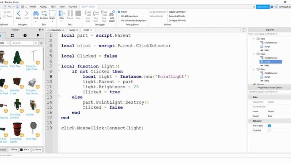Viewport: 291px width, 163px height.
Task: Toggle the Archivable checkbox
Action: pyautogui.click(x=270, y=126)
